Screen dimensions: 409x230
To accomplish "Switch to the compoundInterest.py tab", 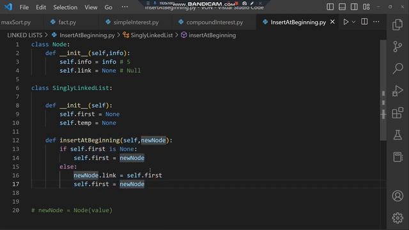I will pos(215,22).
